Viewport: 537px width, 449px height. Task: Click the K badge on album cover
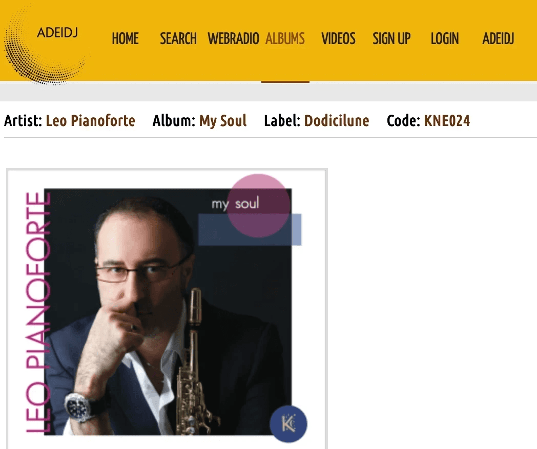click(x=288, y=424)
